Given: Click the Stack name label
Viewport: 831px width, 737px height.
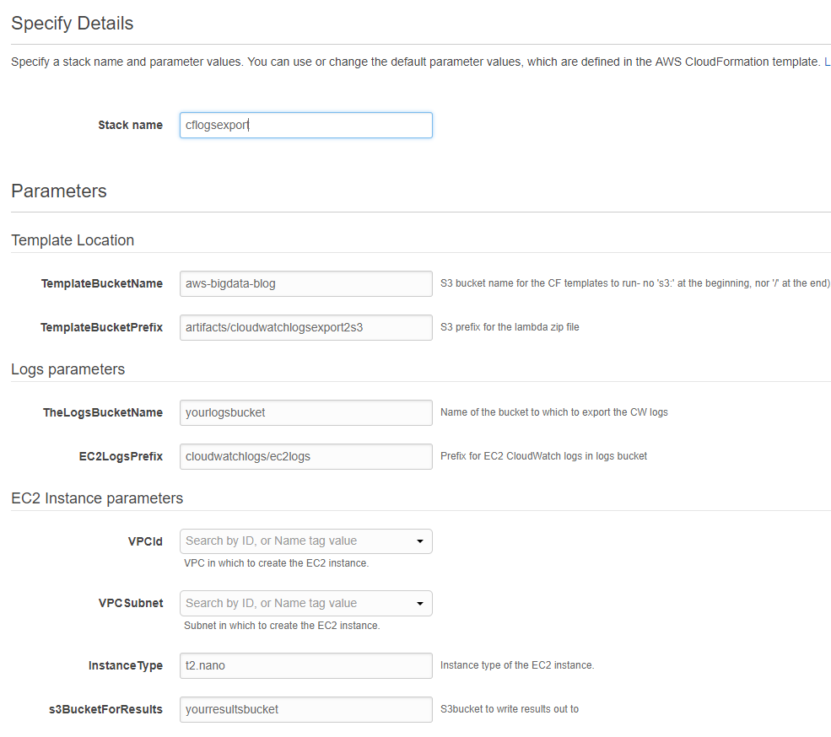Looking at the screenshot, I should coord(131,125).
